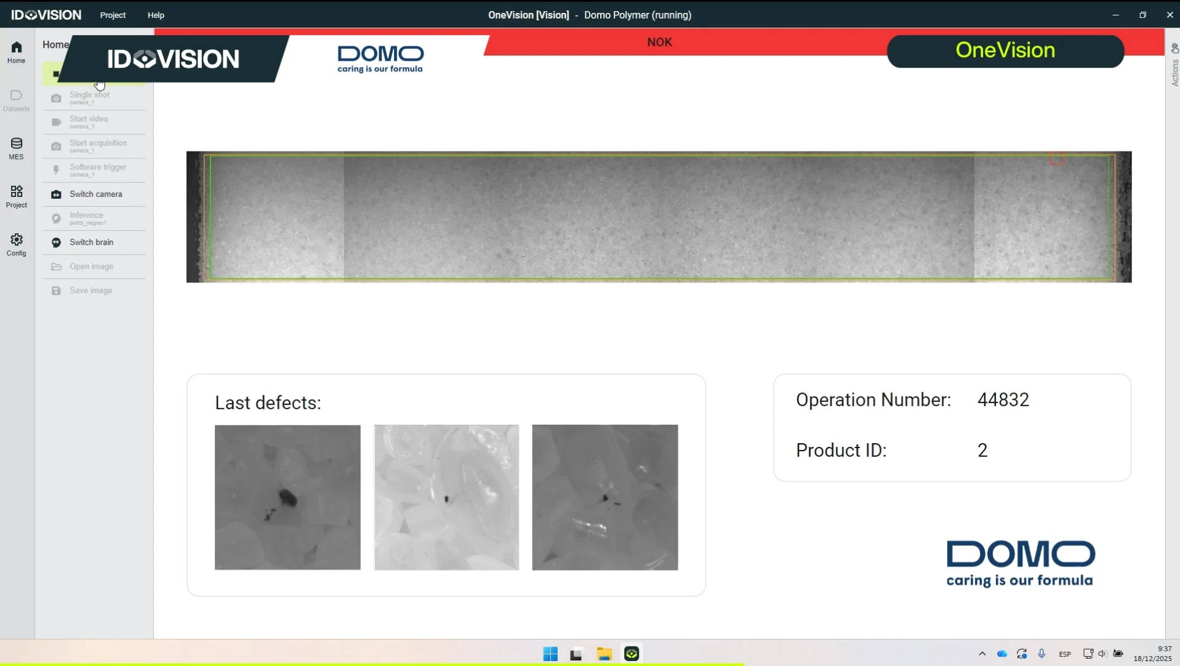Viewport: 1180px width, 666px height.
Task: Select the third defect thumbnail
Action: point(605,497)
